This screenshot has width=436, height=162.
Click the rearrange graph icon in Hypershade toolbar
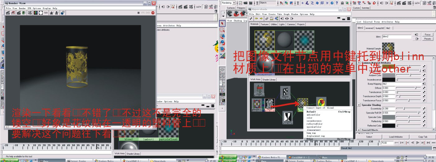point(272,19)
